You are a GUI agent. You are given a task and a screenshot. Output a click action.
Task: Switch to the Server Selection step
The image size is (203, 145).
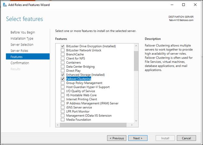click(x=22, y=44)
